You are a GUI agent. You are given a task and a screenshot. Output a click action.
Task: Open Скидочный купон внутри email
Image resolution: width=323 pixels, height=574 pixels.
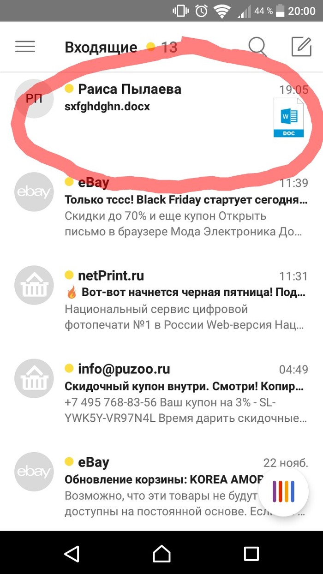coord(161,394)
